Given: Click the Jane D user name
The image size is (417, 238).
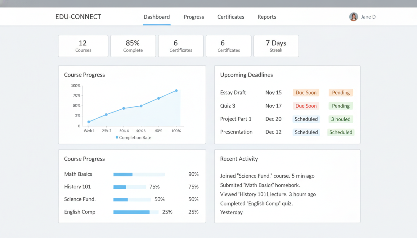Looking at the screenshot, I should [x=368, y=17].
